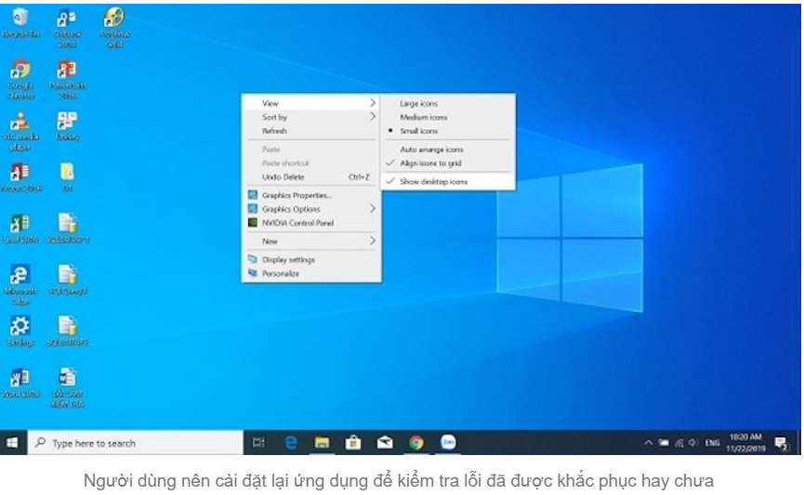This screenshot has width=804, height=495.
Task: Open Microsoft Store from taskbar
Action: [x=353, y=443]
